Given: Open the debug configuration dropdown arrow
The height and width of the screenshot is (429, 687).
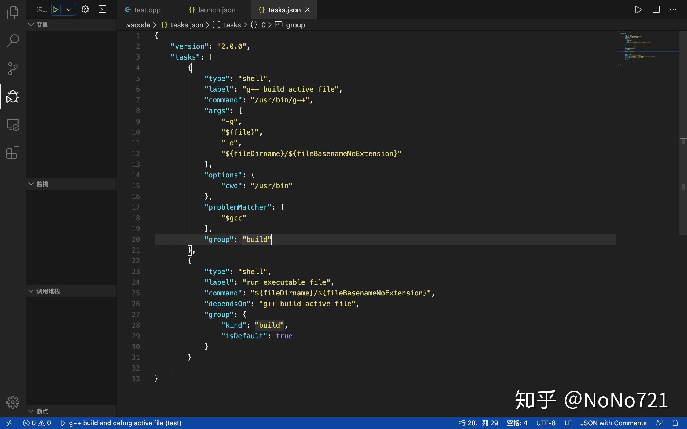Looking at the screenshot, I should 68,9.
